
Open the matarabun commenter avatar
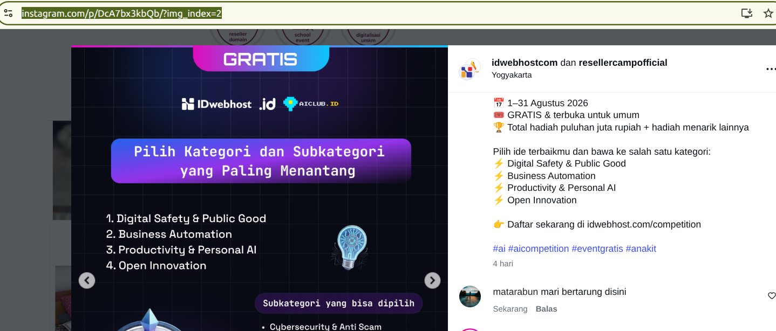tap(470, 296)
